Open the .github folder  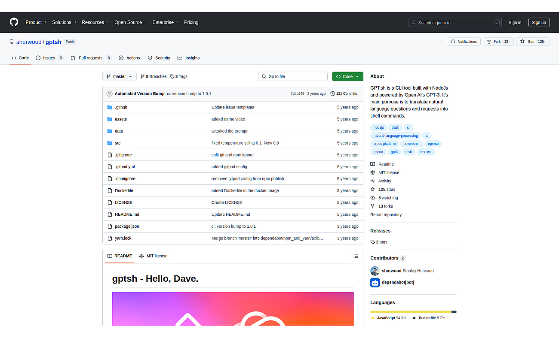tap(121, 107)
